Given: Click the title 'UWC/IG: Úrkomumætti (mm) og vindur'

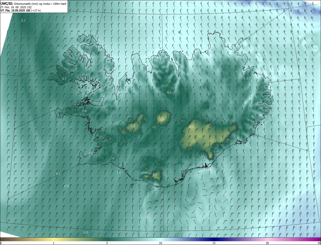Looking at the screenshot, I should (x=33, y=3).
